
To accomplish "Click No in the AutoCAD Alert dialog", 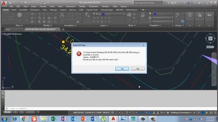I will pos(138,69).
